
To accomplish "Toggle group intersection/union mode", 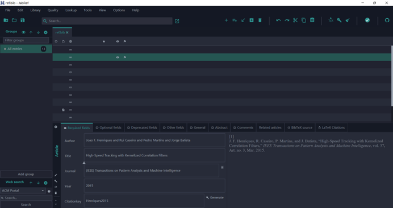I will click(23, 32).
